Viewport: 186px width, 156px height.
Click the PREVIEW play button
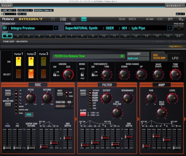179,28
